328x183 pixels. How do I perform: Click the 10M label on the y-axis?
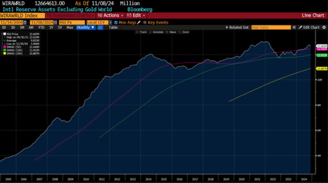(x=320, y=80)
